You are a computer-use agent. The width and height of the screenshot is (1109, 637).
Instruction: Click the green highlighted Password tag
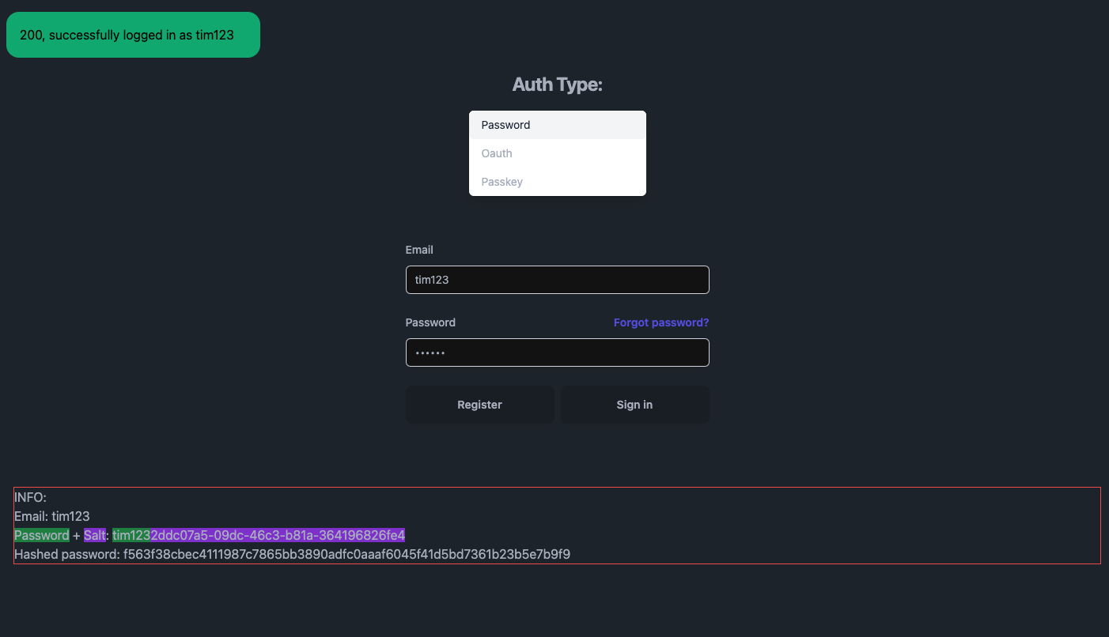tap(41, 535)
